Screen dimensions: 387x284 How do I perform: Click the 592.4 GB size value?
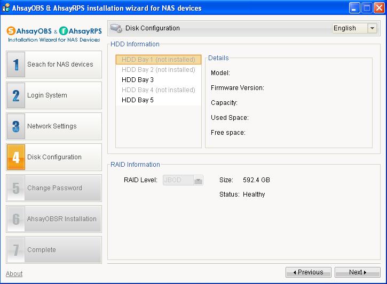point(256,180)
